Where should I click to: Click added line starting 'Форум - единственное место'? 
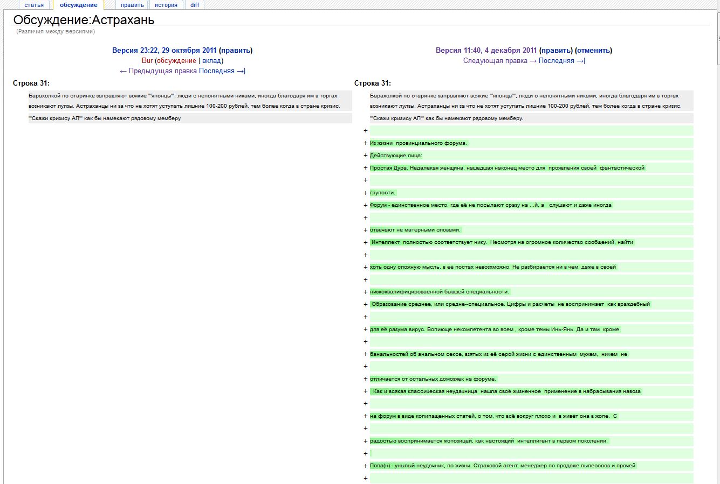pos(531,205)
